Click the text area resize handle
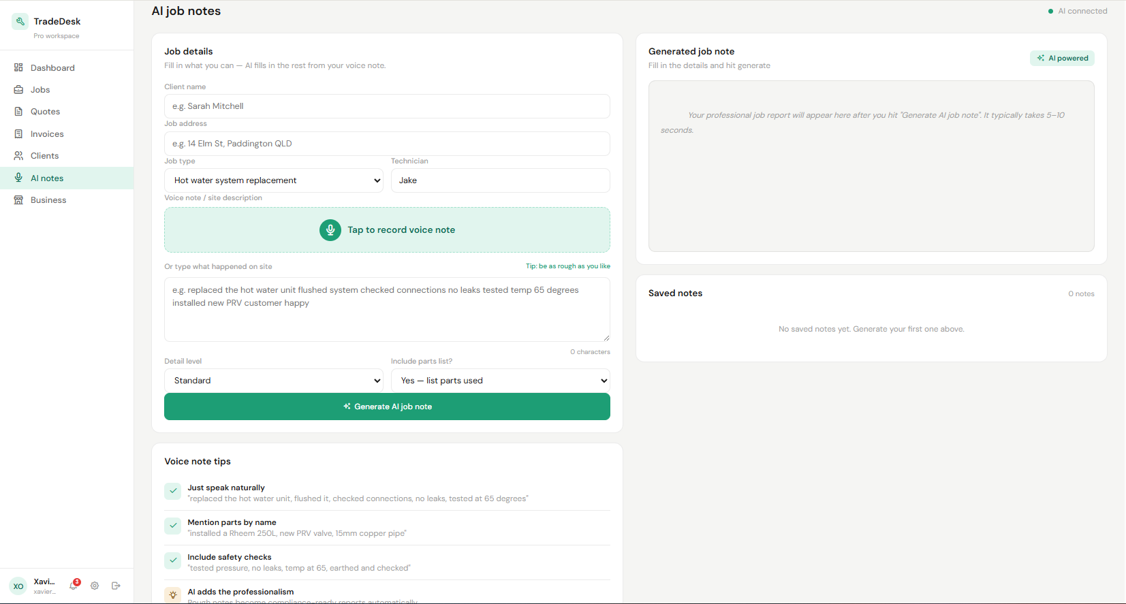 (606, 337)
